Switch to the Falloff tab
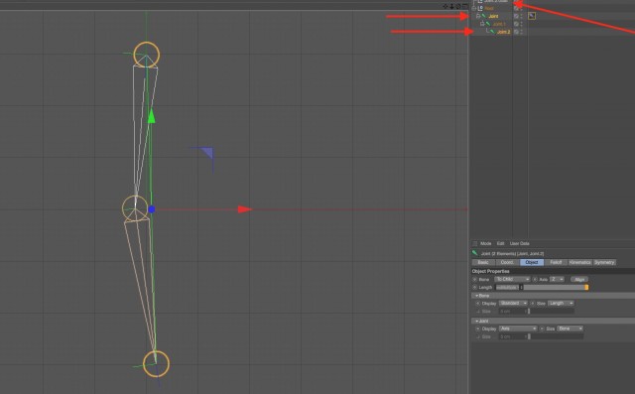Image resolution: width=635 pixels, height=394 pixels. [556, 262]
